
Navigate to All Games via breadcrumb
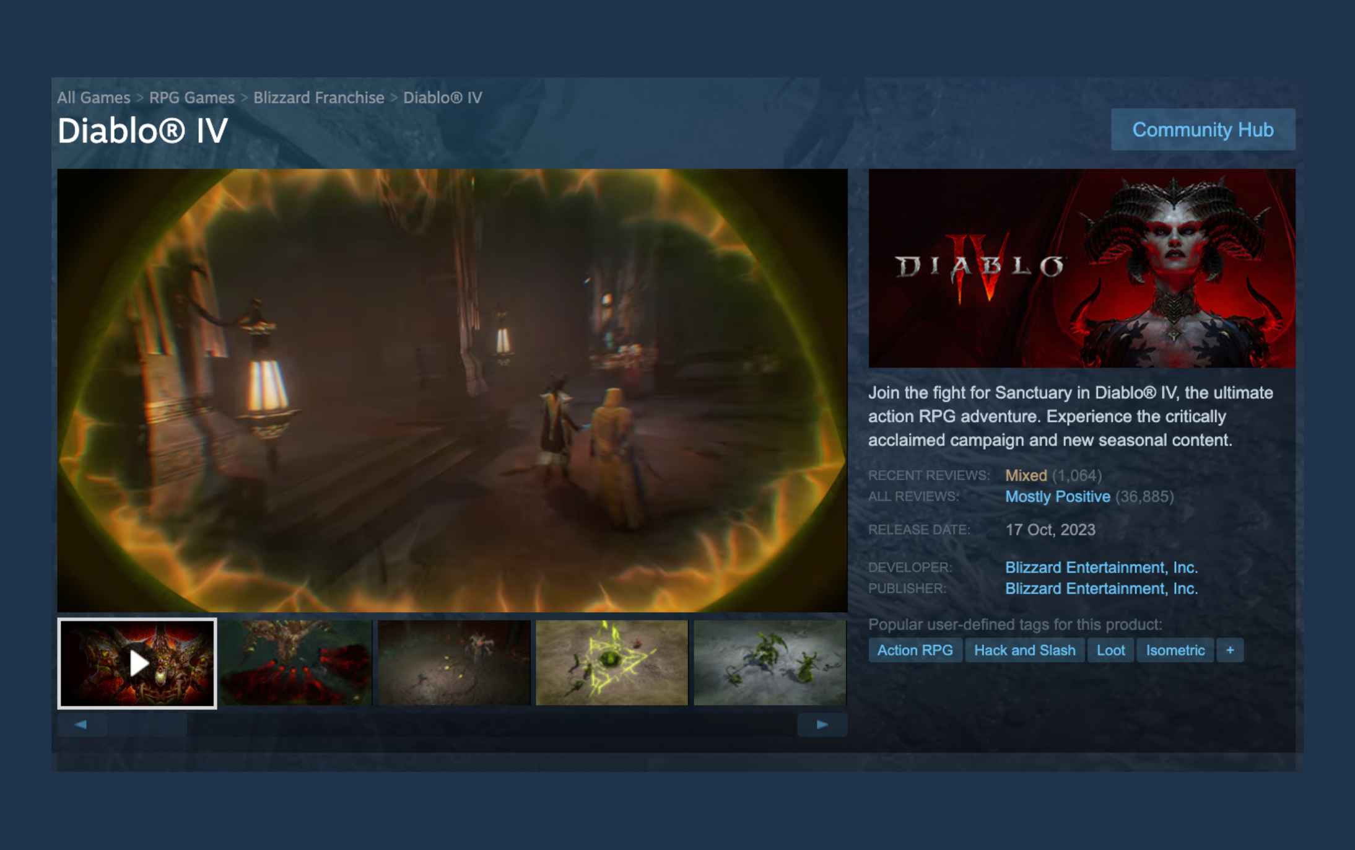point(94,97)
